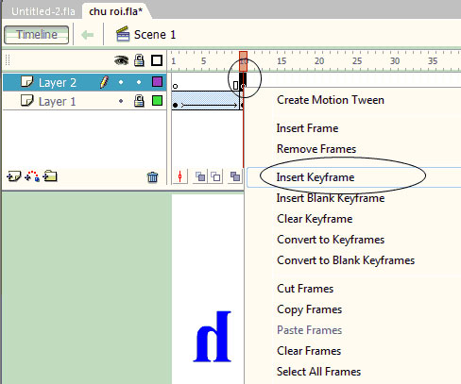The height and width of the screenshot is (384, 461).
Task: Click the Delete Layer trash icon
Action: [153, 177]
